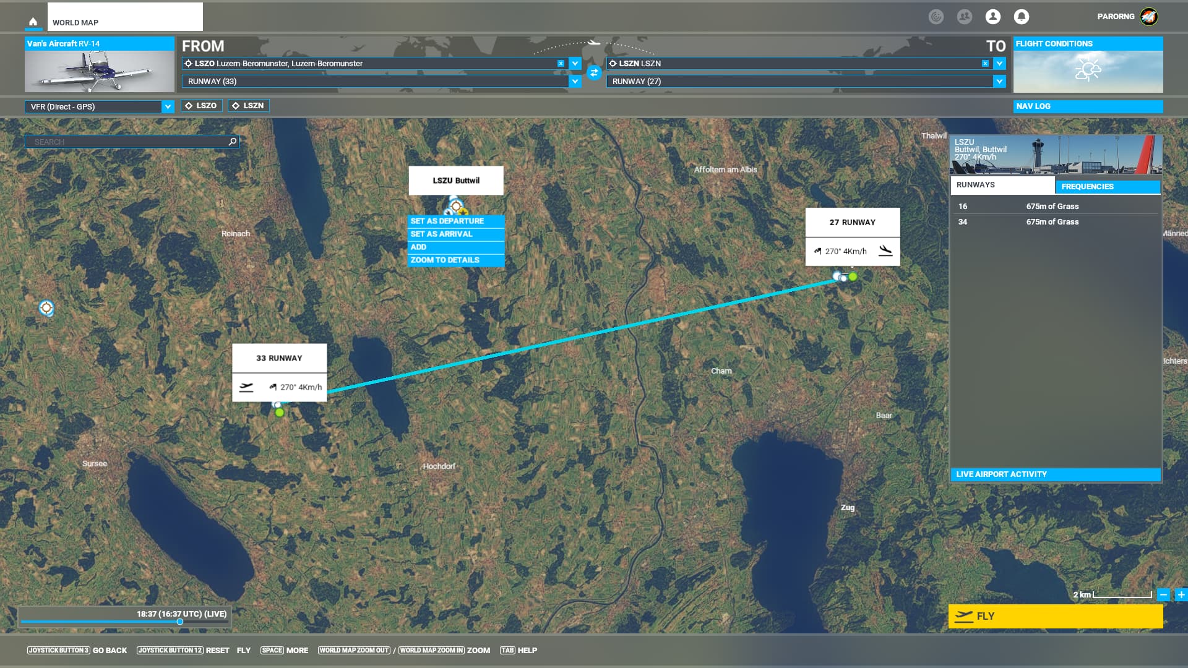Click the airport marker west of Reinach
The height and width of the screenshot is (668, 1188).
click(46, 307)
